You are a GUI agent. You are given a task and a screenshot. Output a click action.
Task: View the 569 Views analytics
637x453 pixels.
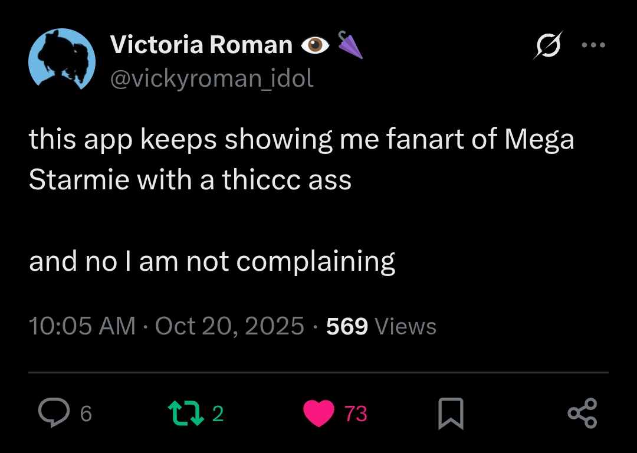381,326
